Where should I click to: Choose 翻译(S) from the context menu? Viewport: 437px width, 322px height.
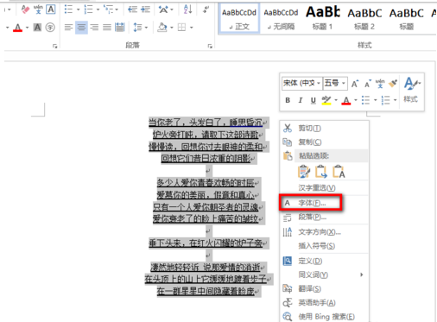pyautogui.click(x=324, y=288)
